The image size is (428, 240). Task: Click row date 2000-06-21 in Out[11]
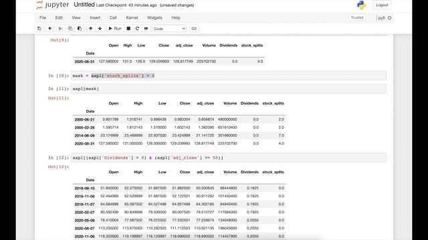click(85, 119)
